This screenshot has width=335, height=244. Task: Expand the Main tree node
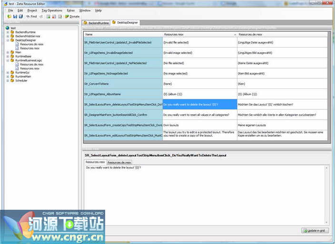click(7, 52)
